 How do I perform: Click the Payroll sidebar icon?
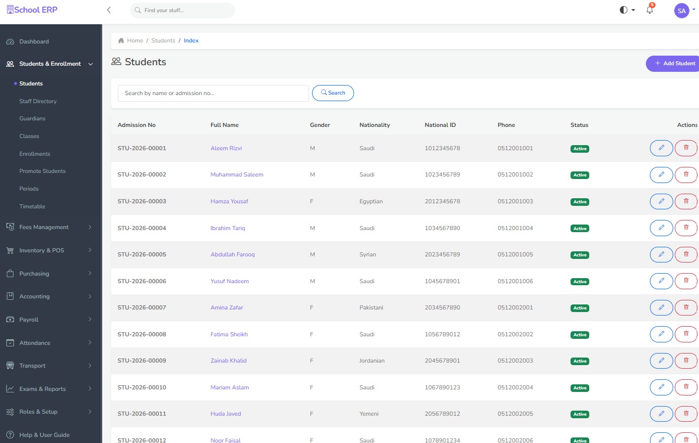(x=10, y=320)
